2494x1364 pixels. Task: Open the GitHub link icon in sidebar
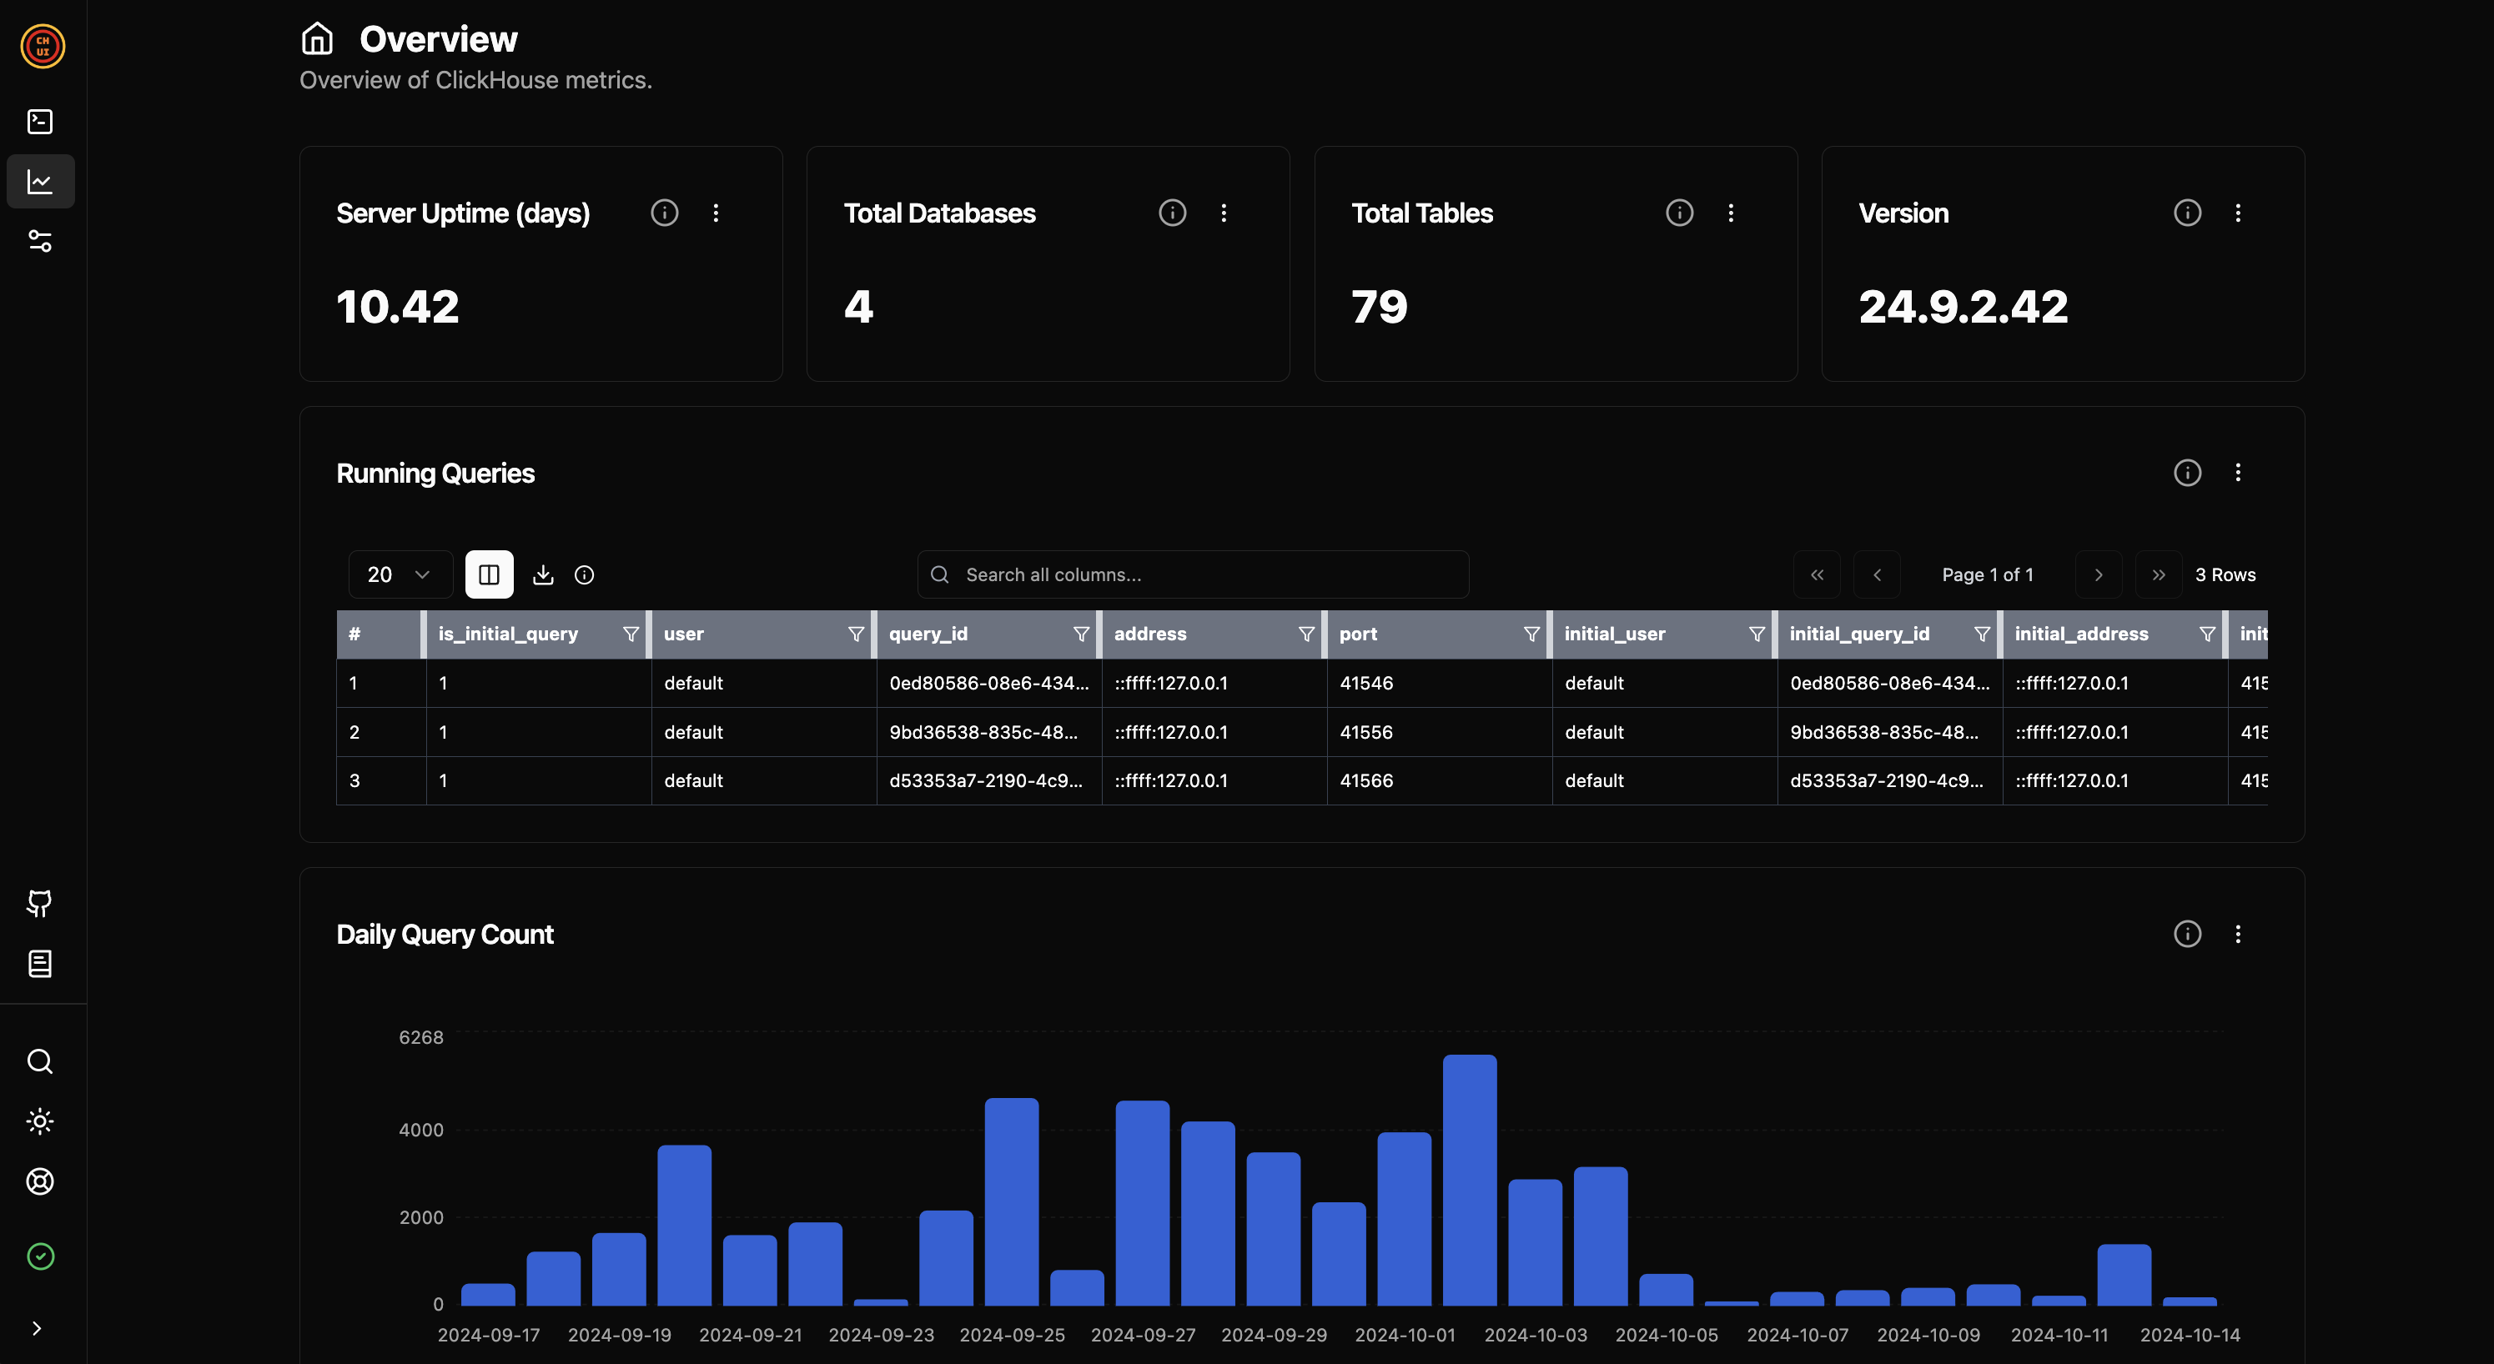click(40, 903)
